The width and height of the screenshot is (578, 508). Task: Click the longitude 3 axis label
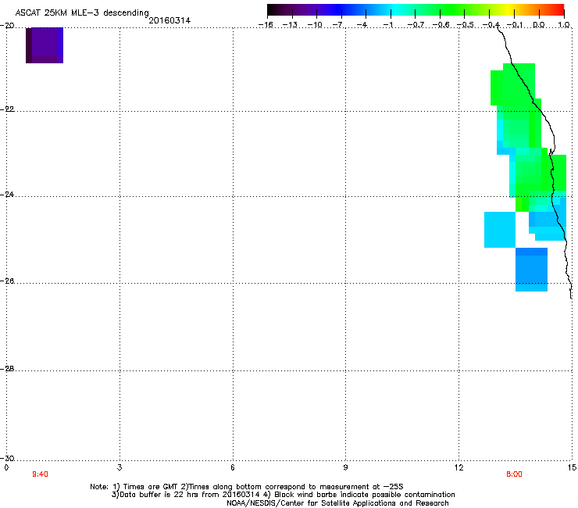(120, 468)
